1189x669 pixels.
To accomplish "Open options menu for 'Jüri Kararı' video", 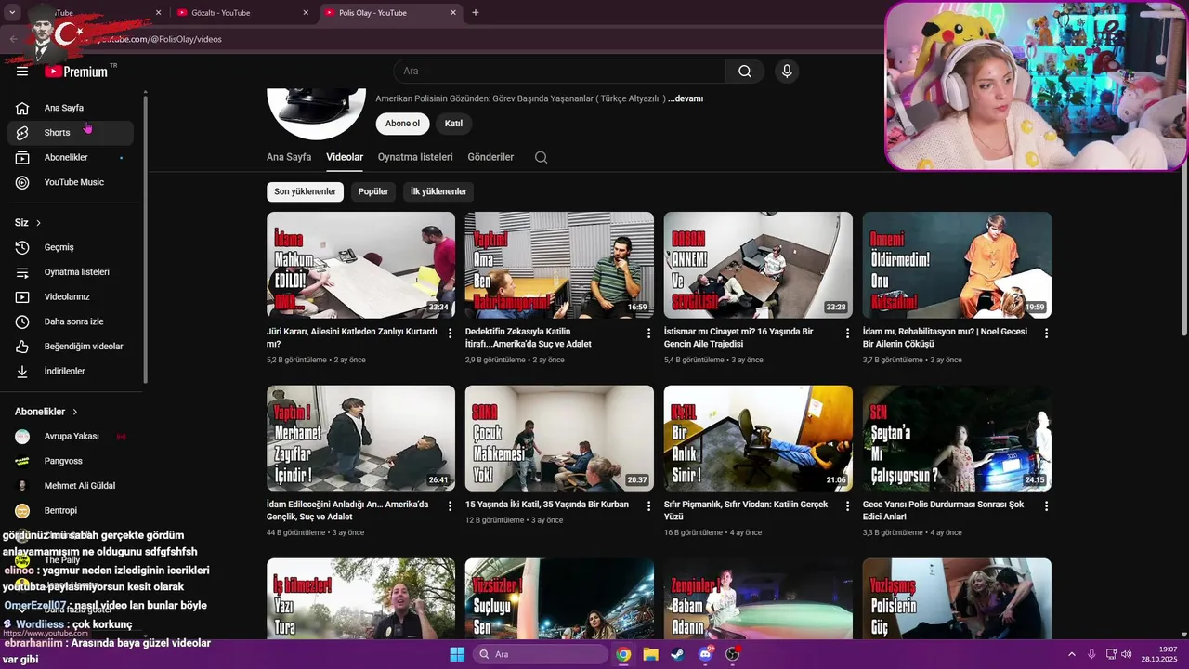I will click(x=451, y=333).
